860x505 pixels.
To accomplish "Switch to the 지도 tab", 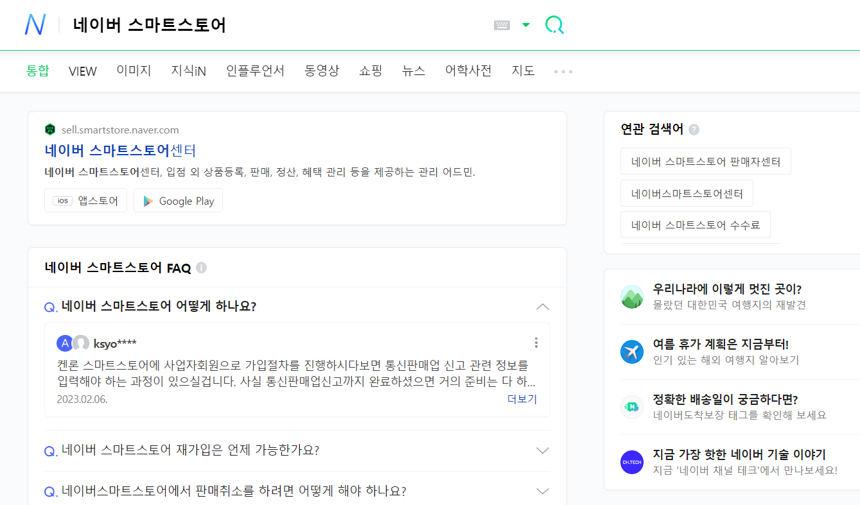I will click(x=523, y=71).
